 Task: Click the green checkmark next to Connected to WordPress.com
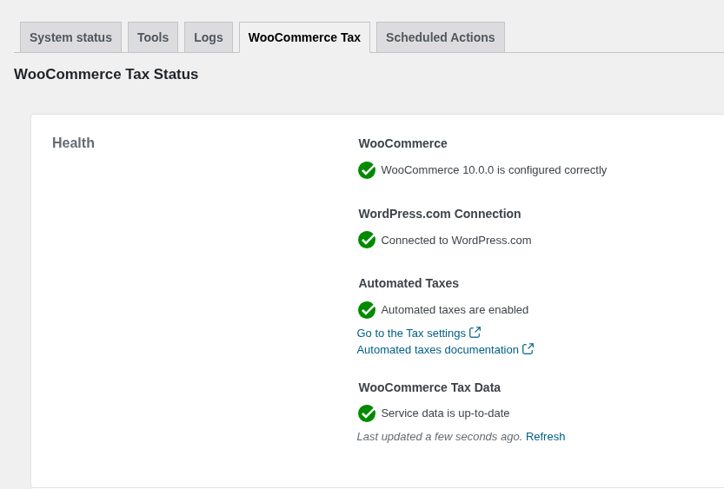click(x=367, y=240)
